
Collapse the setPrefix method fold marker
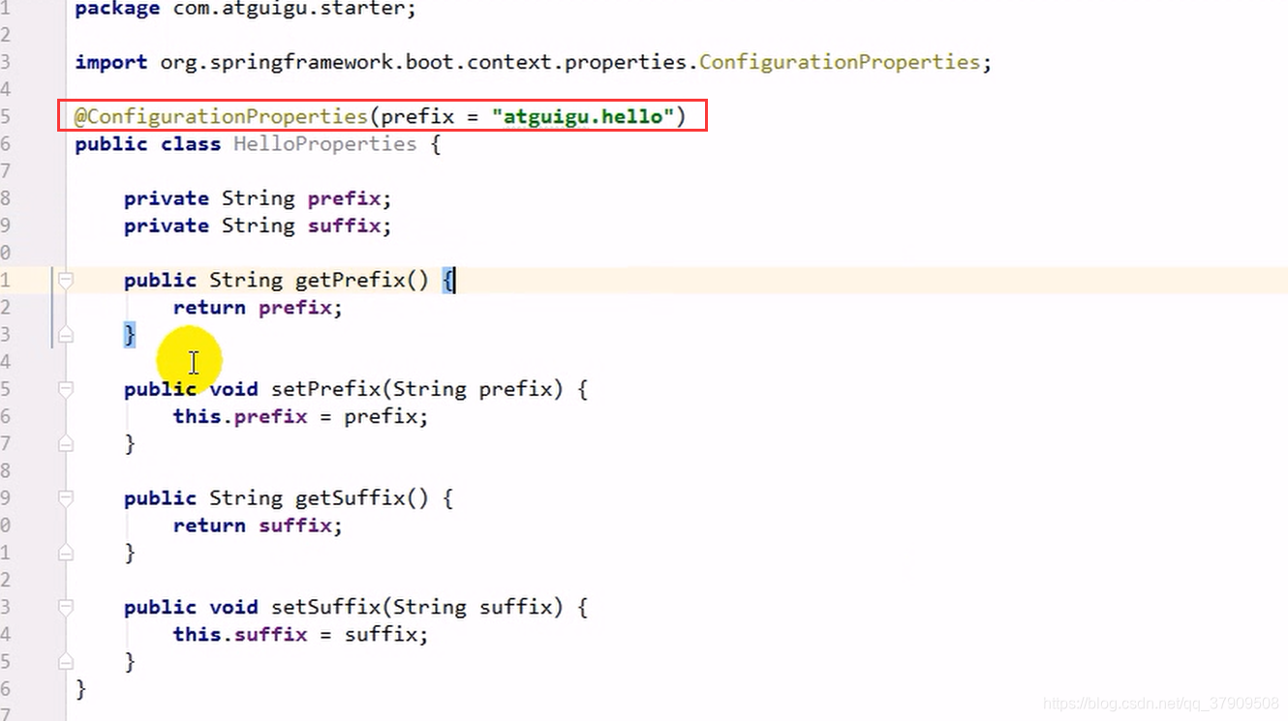pyautogui.click(x=65, y=390)
